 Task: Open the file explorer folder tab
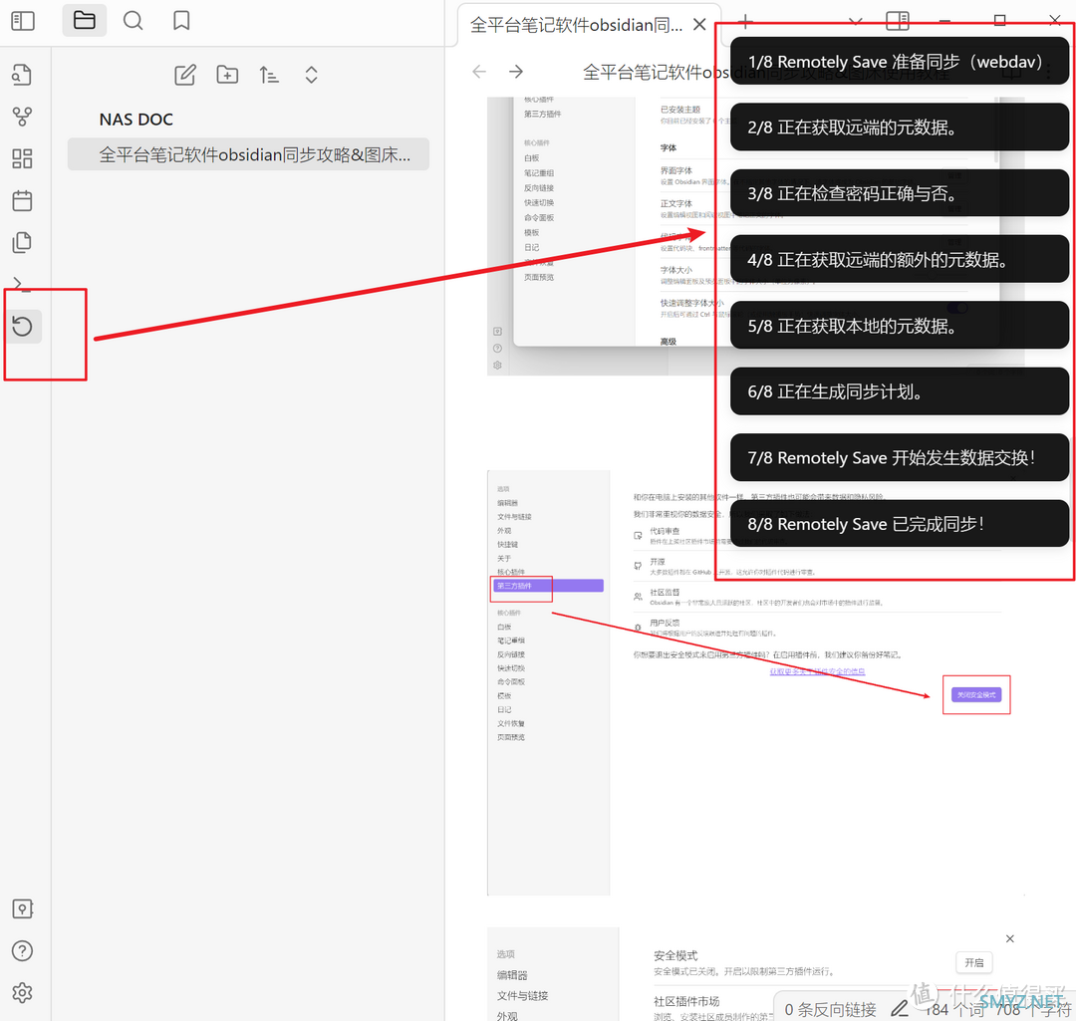pos(85,21)
